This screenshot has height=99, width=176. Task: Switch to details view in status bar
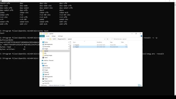pyautogui.click(x=139, y=85)
